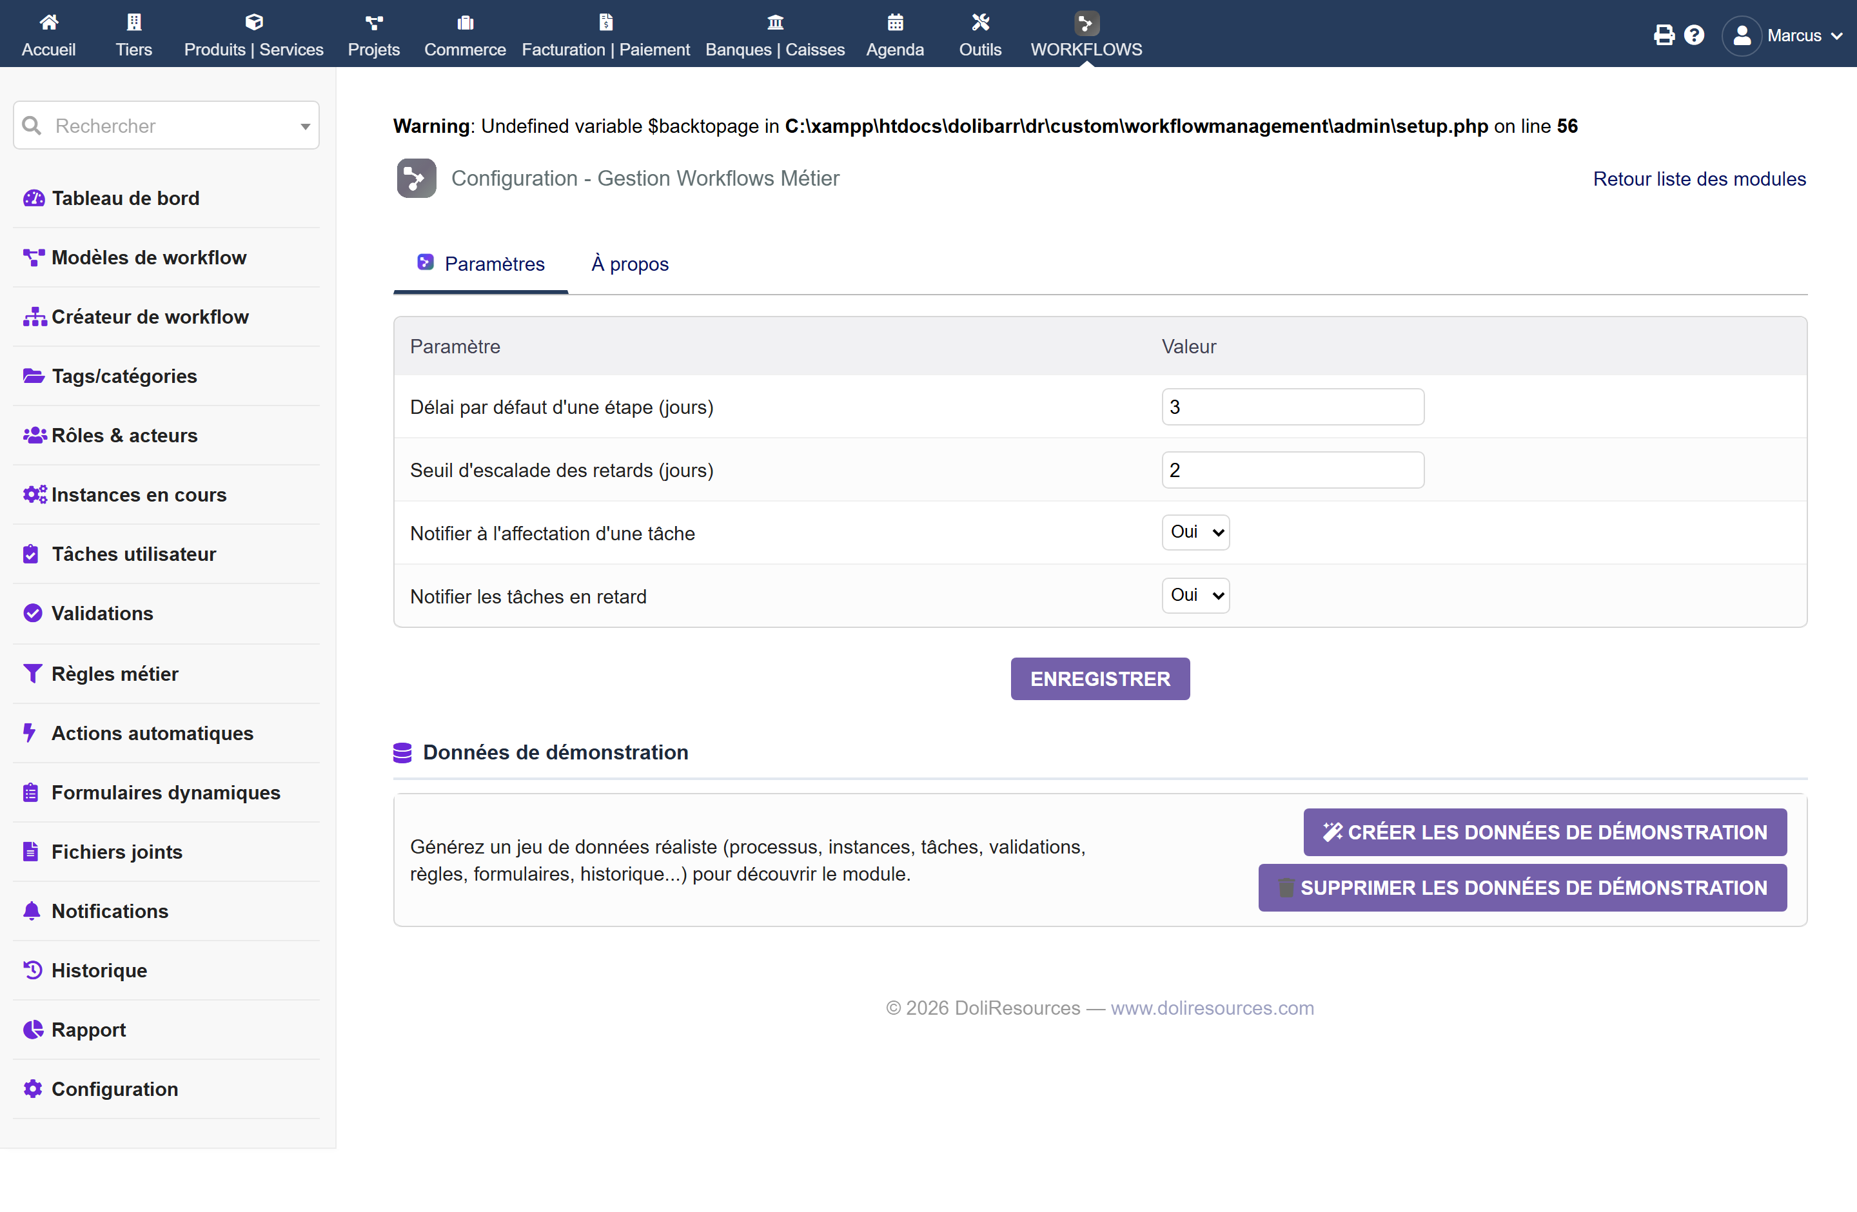Click the Rapport pie chart icon
The height and width of the screenshot is (1212, 1857).
coord(33,1030)
